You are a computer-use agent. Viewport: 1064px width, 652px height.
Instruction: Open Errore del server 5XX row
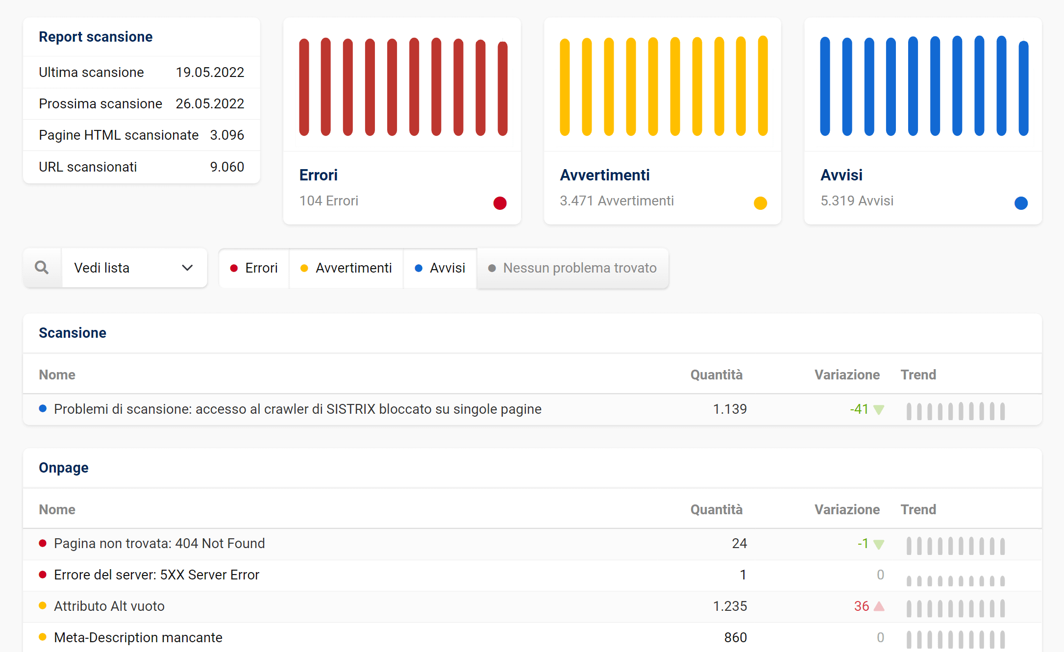(x=532, y=575)
